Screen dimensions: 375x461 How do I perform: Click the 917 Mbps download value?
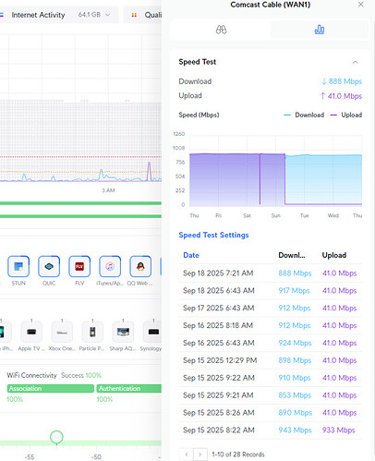[294, 291]
